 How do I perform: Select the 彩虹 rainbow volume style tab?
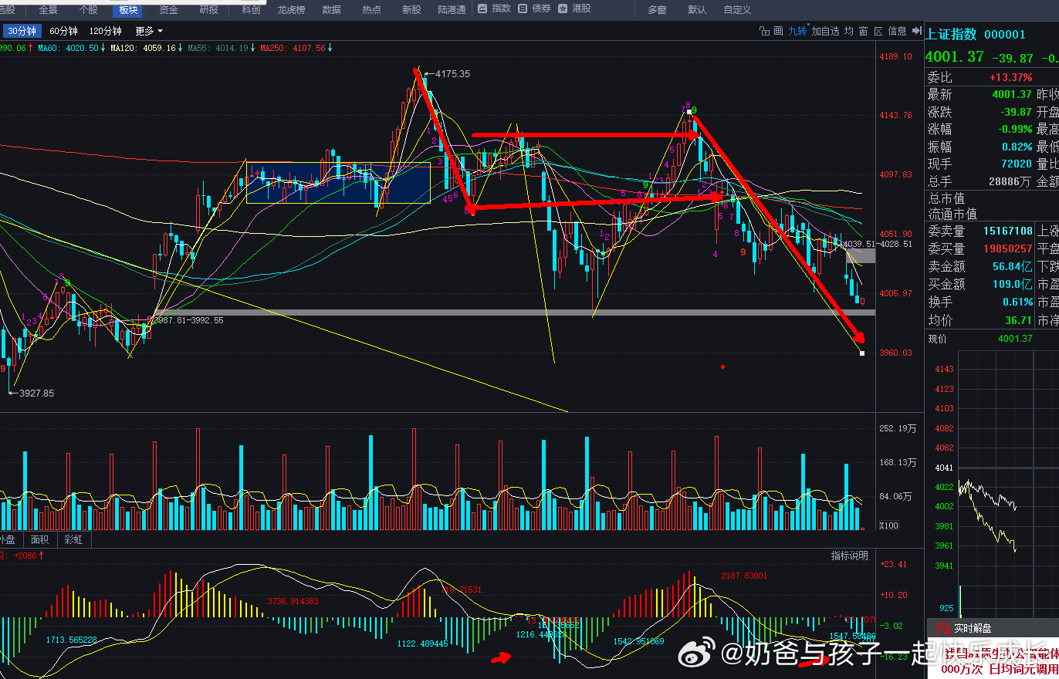74,539
